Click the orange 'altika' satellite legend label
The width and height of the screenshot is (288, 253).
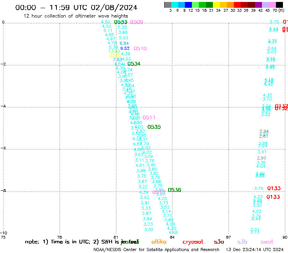pos(159,242)
